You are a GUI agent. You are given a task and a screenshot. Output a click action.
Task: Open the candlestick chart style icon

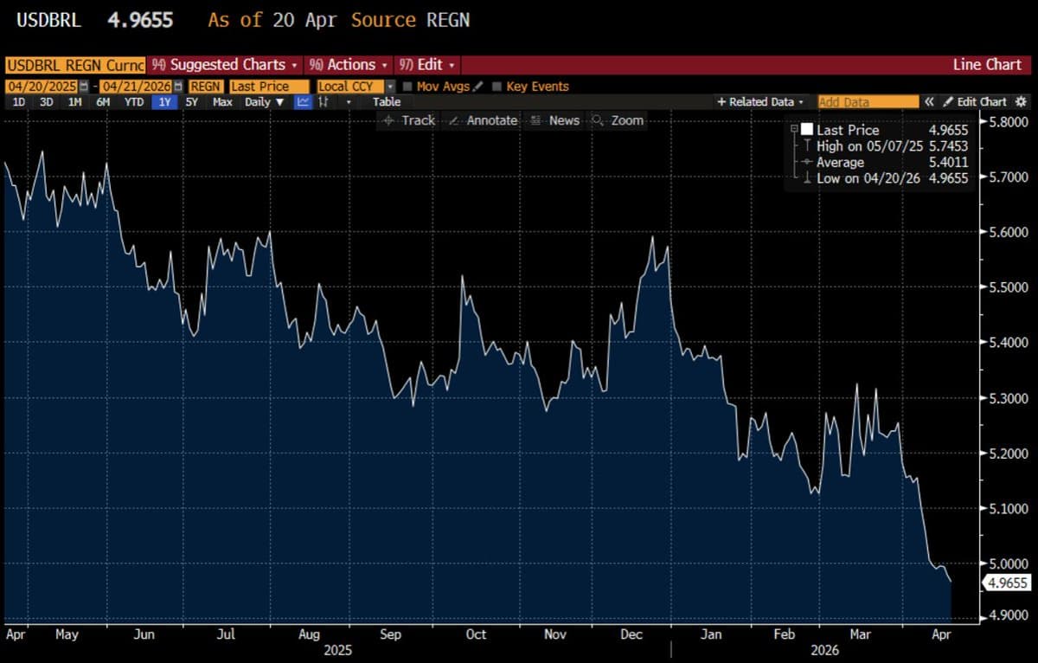(x=322, y=102)
